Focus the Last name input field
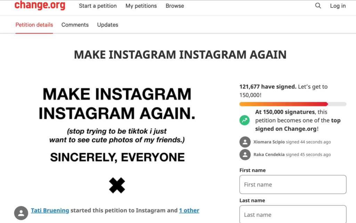The width and height of the screenshot is (356, 223). [293, 214]
